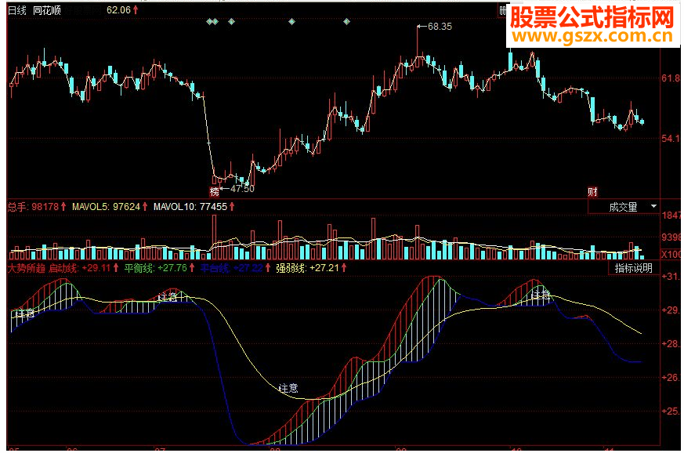684x453 pixels.
Task: Select the MAVOL5 volume average label
Action: point(106,206)
